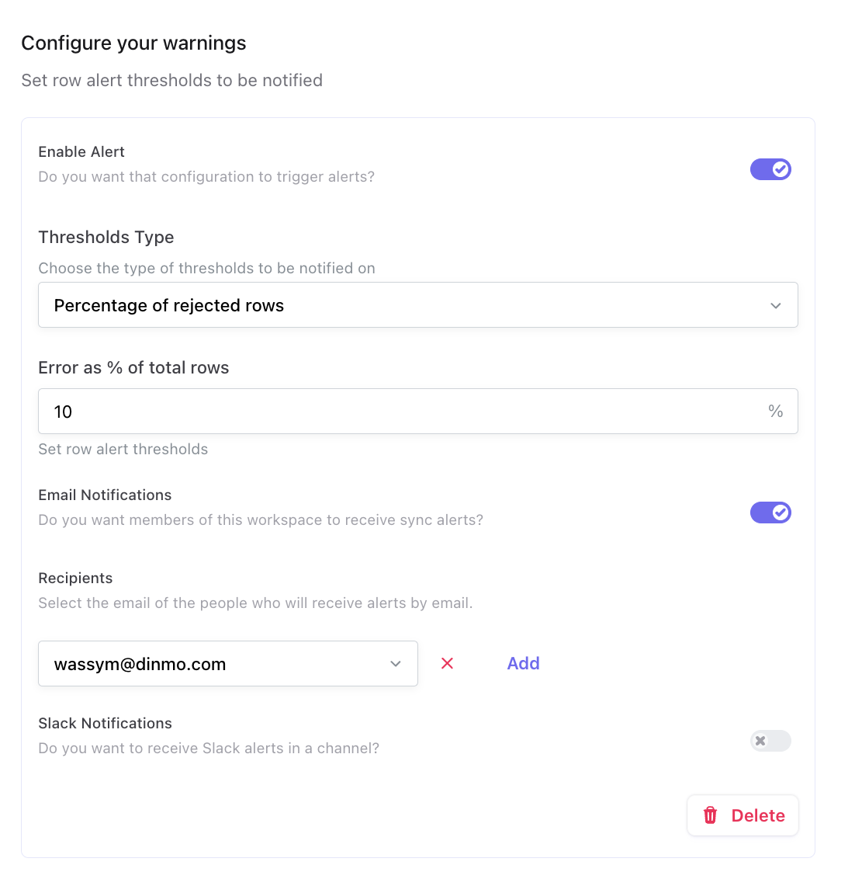Open the wassym@dinmo.com recipient dropdown
Viewport: 855px width, 893px height.
[227, 664]
